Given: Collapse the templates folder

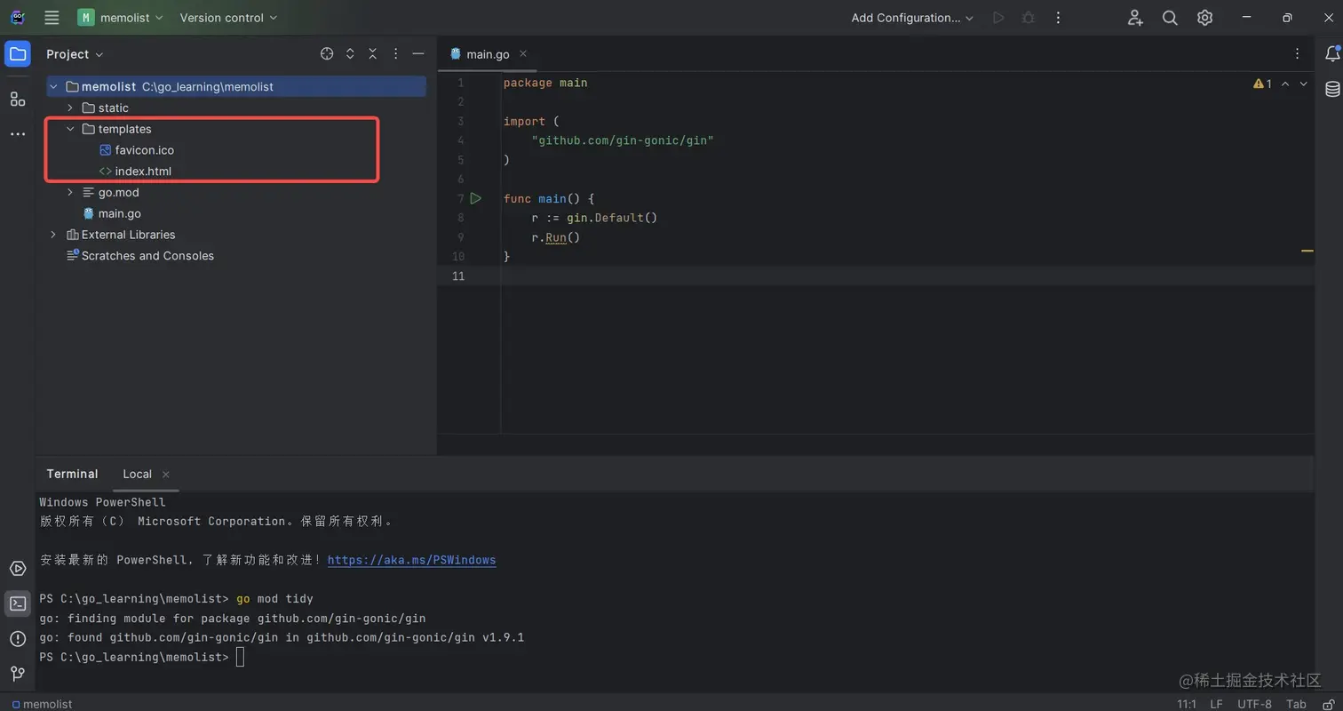Looking at the screenshot, I should [70, 129].
